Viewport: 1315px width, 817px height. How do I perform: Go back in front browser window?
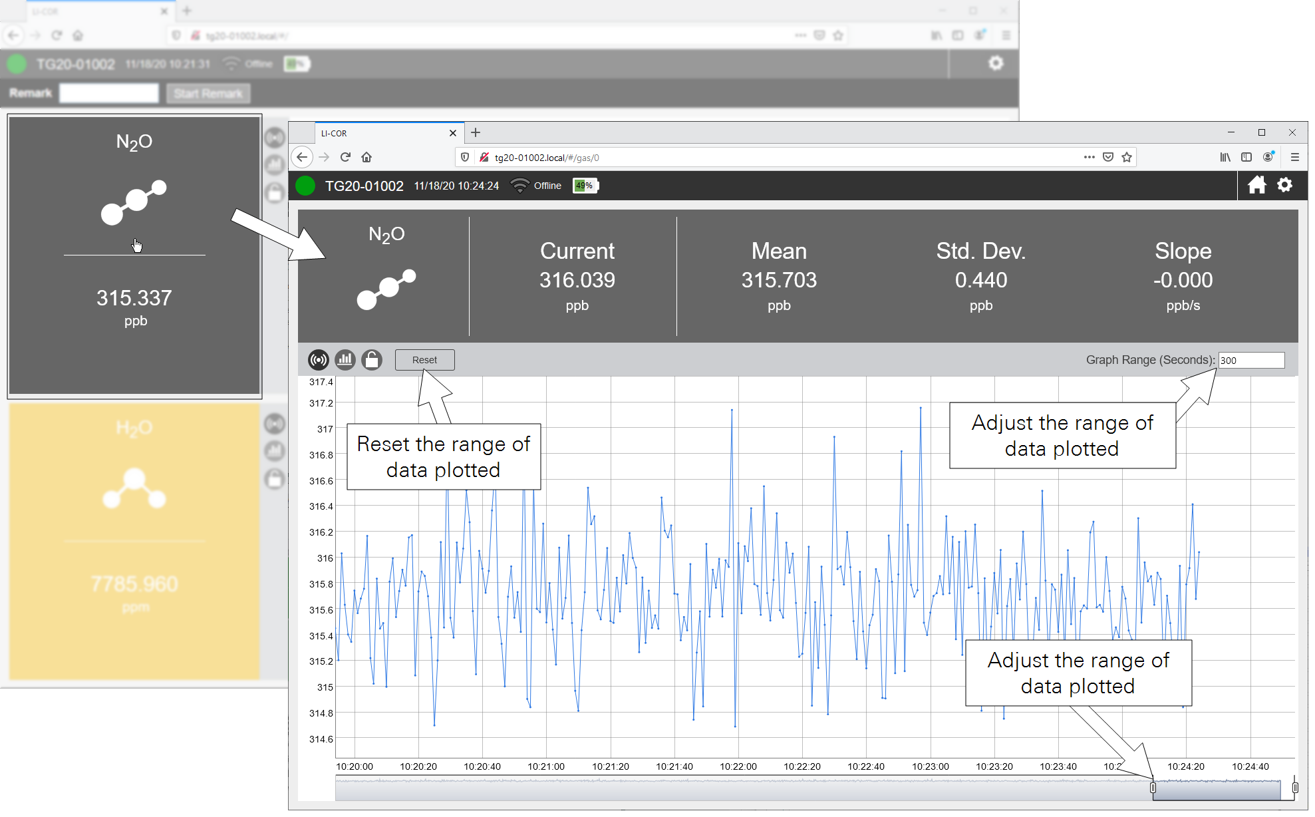tap(302, 157)
